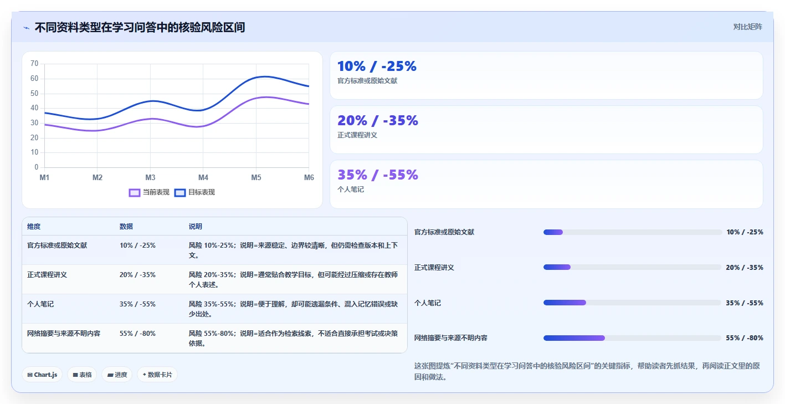Click the 说明 column header
This screenshot has width=785, height=404.
[x=196, y=227]
